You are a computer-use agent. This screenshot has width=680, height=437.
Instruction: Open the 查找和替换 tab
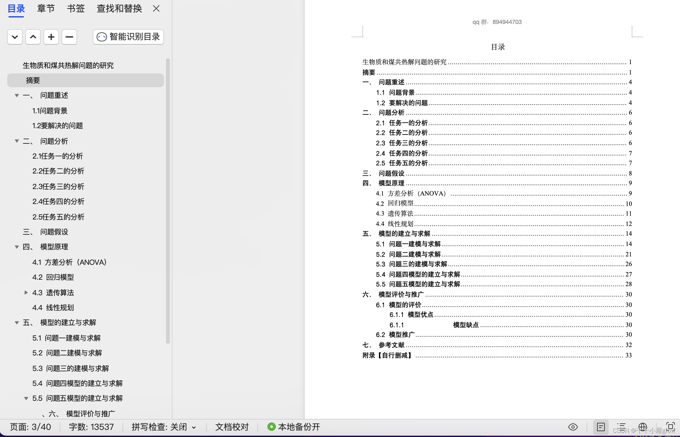(119, 8)
